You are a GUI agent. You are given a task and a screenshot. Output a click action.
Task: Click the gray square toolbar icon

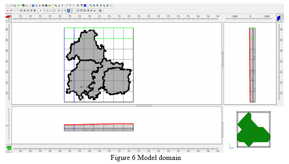click(x=100, y=11)
